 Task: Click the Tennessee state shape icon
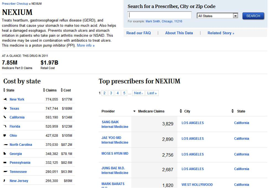(x=6, y=171)
